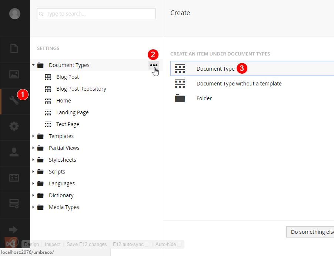Viewport: 334px width, 256px height.
Task: Open the Members card icon
Action: coord(14,178)
